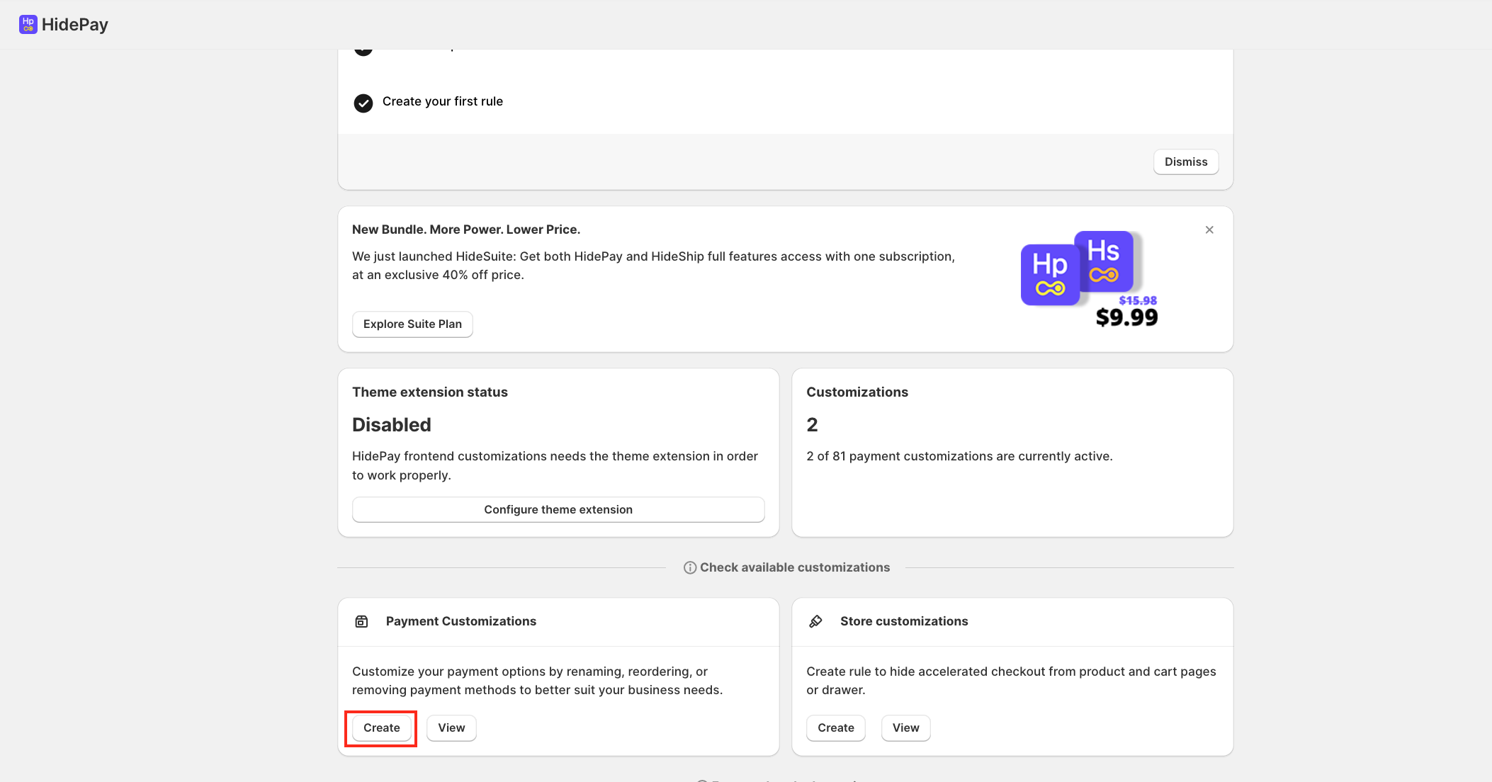Click the $9.99 bundle price image

[1126, 317]
